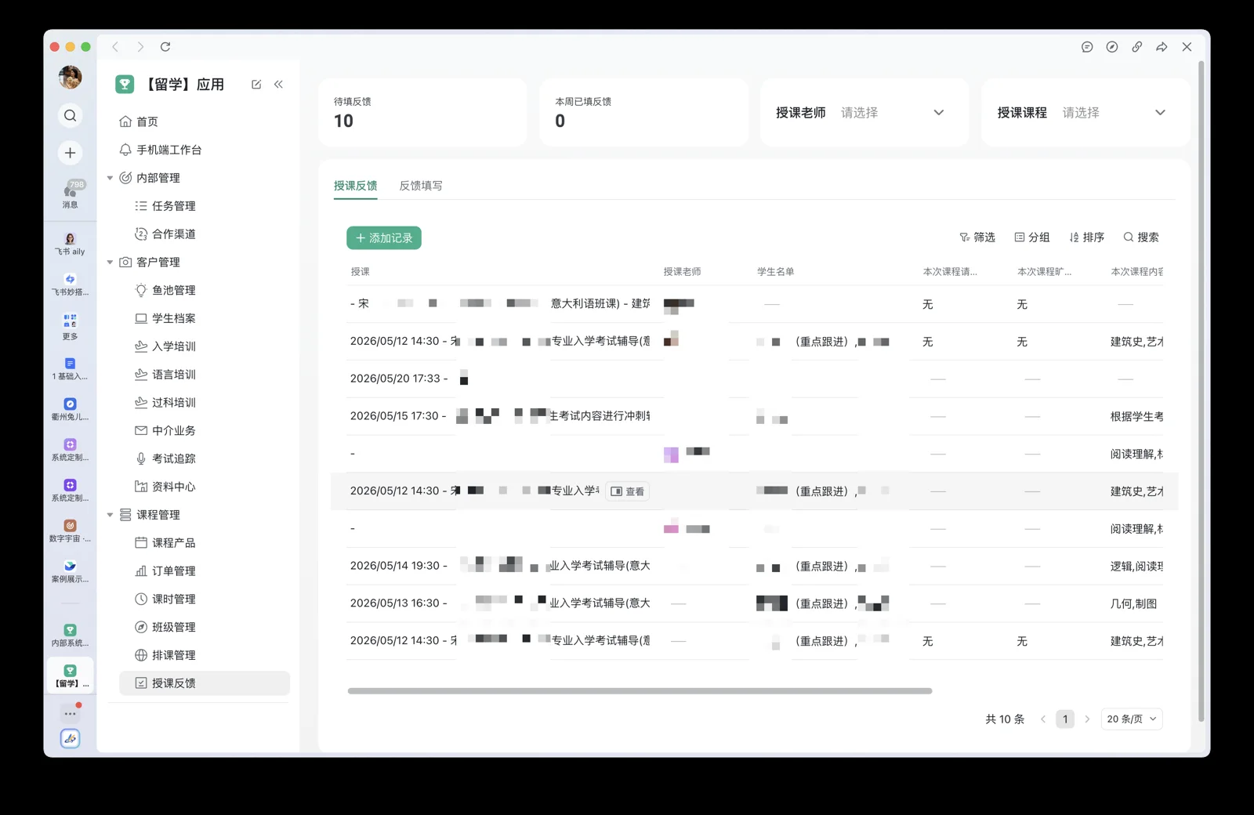Click the 授课老师 column header

[x=682, y=272]
